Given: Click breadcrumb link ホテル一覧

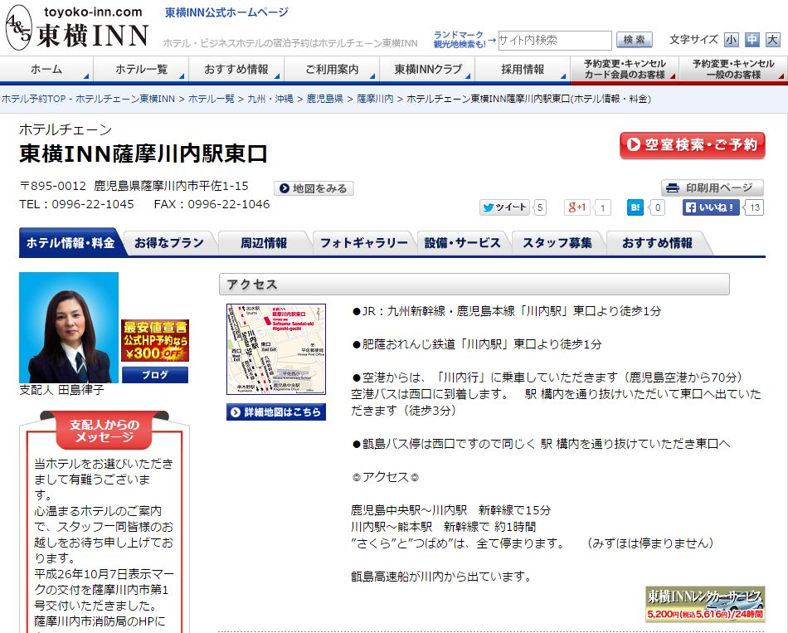Looking at the screenshot, I should (211, 99).
